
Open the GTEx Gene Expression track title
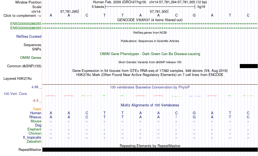(x=150, y=71)
